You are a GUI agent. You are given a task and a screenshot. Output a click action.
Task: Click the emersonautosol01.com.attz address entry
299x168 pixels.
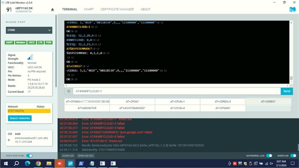(31, 138)
